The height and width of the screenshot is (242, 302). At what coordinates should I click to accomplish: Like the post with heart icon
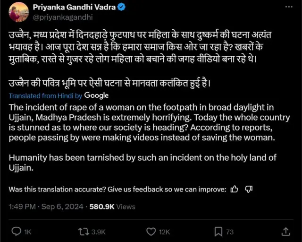(x=151, y=231)
